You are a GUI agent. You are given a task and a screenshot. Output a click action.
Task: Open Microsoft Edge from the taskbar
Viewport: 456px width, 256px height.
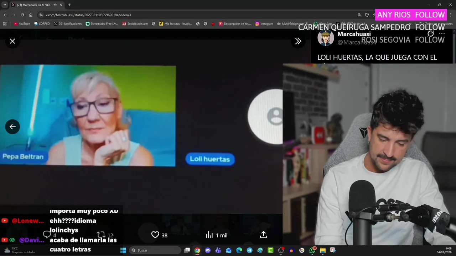point(239,250)
